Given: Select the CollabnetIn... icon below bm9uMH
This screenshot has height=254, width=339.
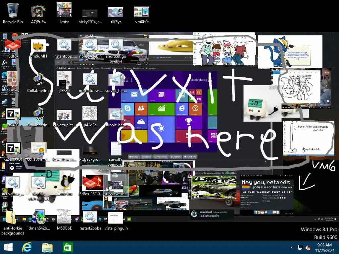Looking at the screenshot, I should [x=38, y=83].
